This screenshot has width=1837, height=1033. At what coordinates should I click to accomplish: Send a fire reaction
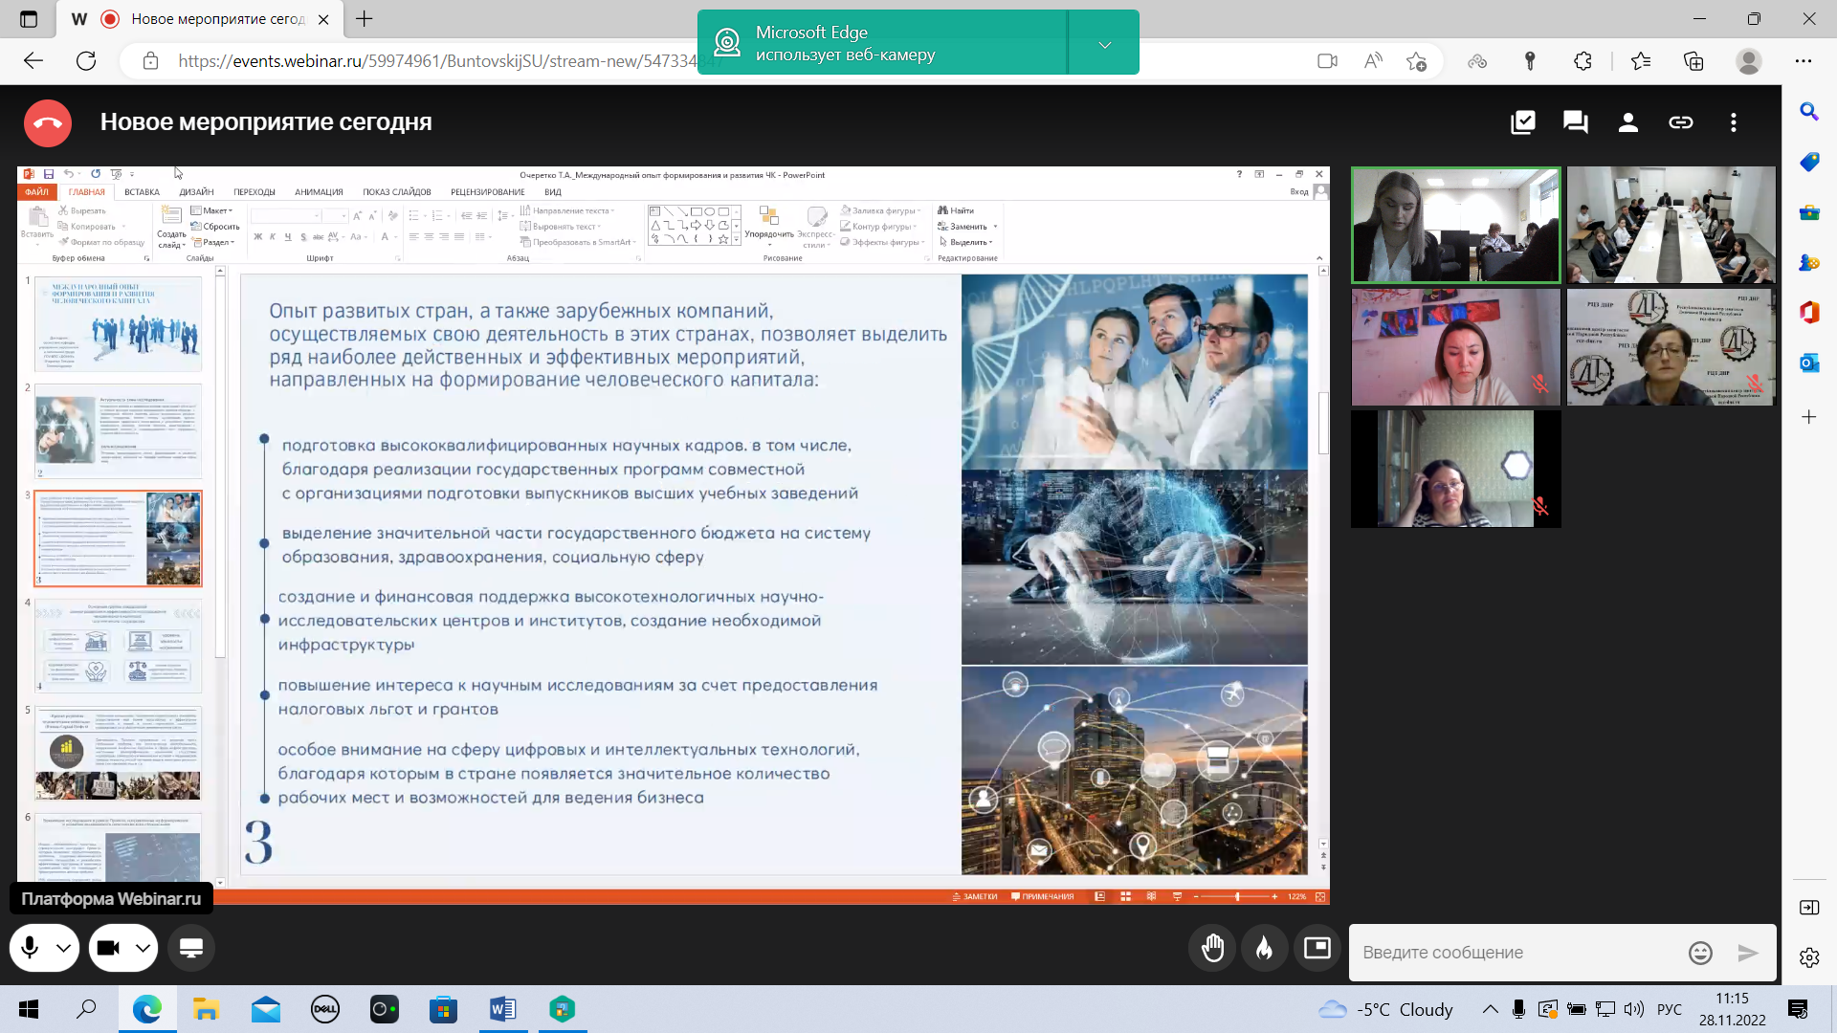pos(1265,948)
